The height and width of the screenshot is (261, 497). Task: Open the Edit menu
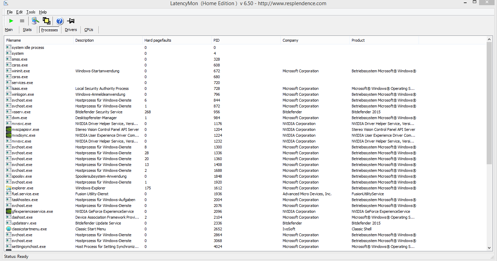[19, 12]
